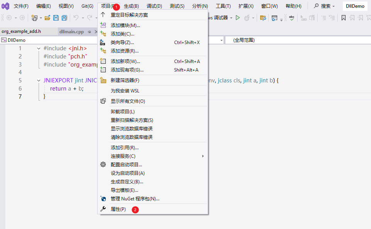Open project 属性(P) properties menu item
This screenshot has height=229, width=371.
tap(152, 209)
